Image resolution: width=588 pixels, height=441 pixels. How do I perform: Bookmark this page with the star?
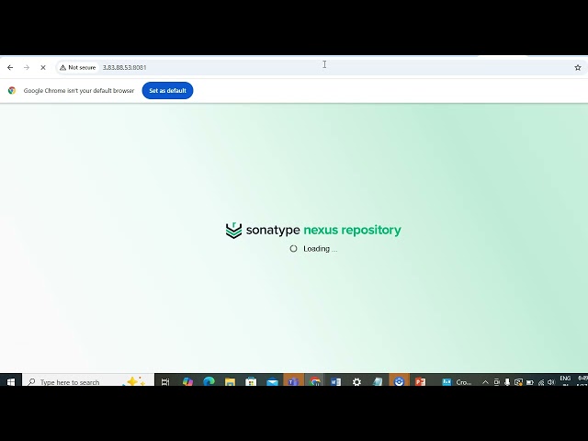coord(578,67)
